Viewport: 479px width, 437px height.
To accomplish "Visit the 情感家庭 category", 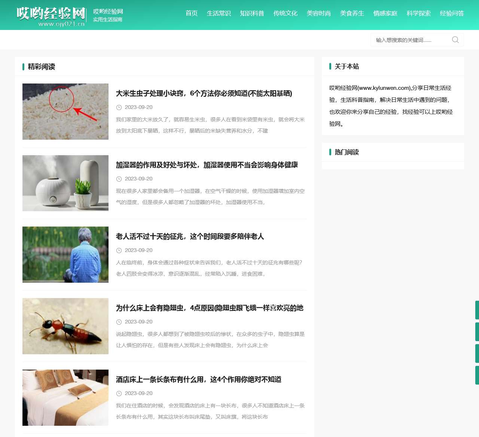I will click(385, 13).
